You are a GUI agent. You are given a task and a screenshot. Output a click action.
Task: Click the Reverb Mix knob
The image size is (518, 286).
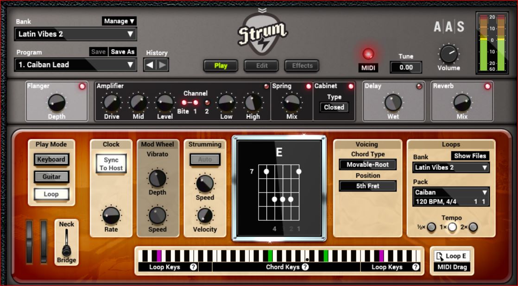462,102
